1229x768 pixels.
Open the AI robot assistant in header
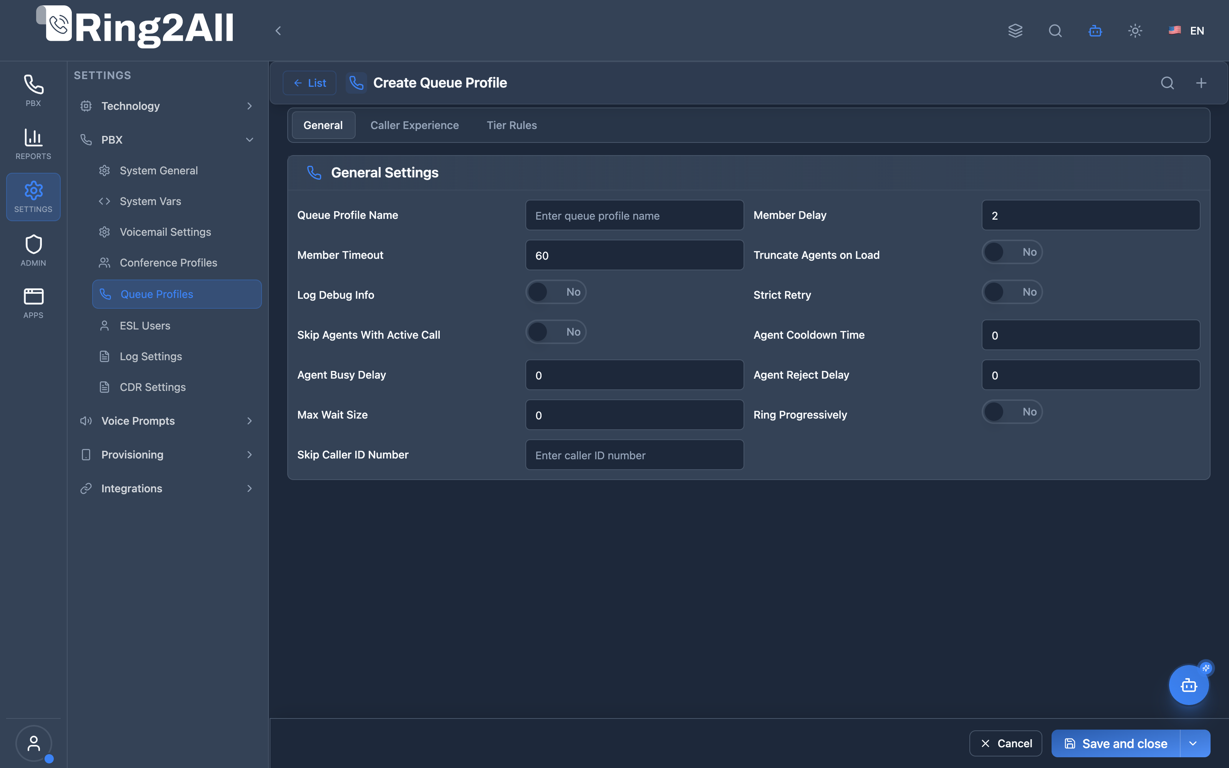click(x=1095, y=31)
